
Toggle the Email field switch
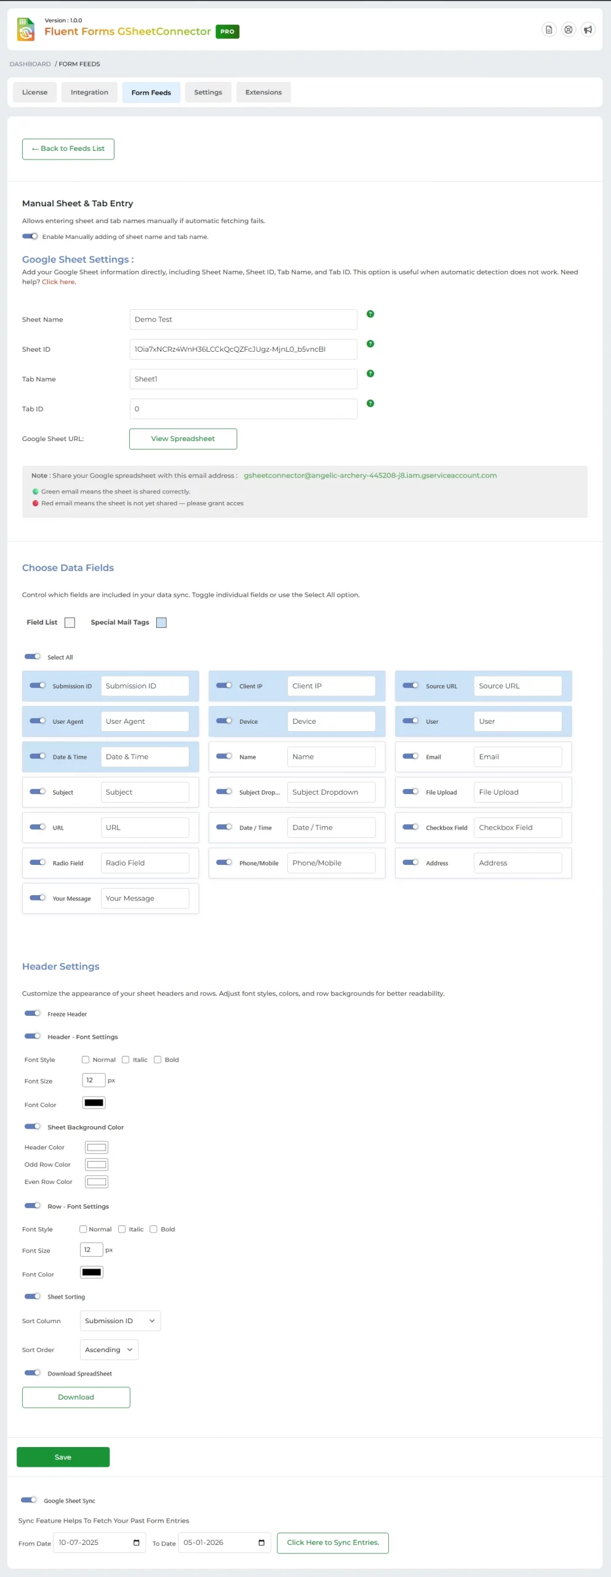[410, 756]
